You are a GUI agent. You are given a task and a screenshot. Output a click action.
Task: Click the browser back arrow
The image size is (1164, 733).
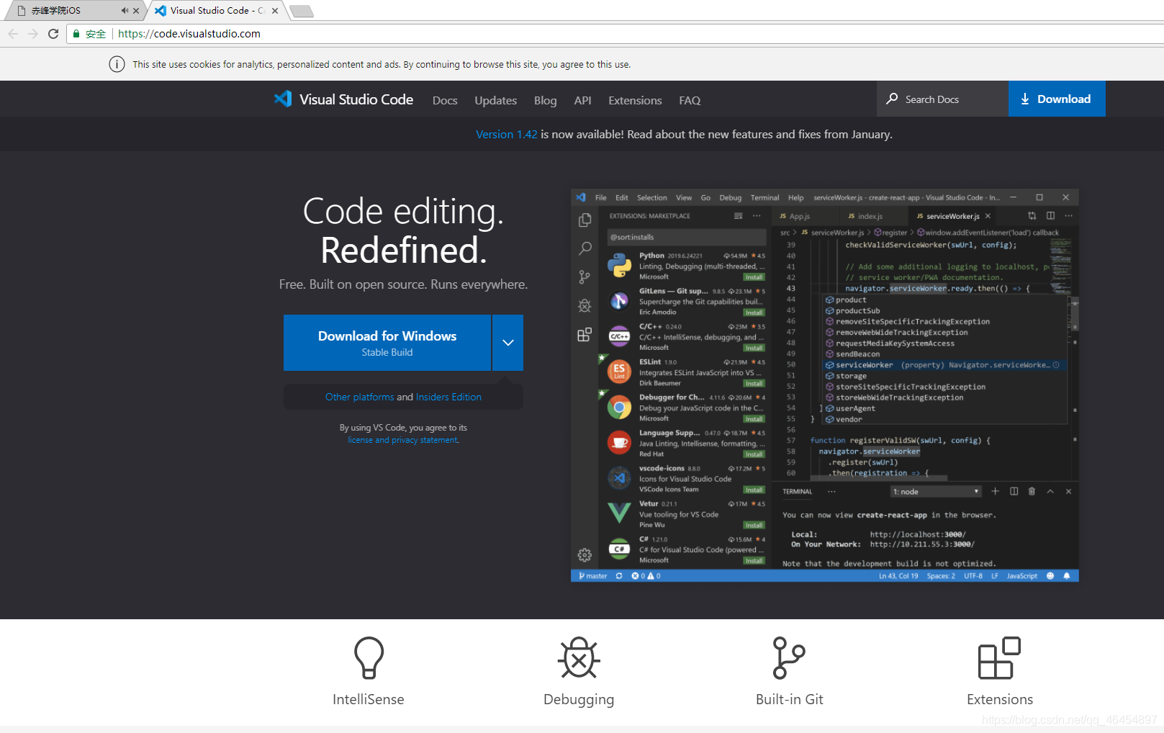click(13, 34)
